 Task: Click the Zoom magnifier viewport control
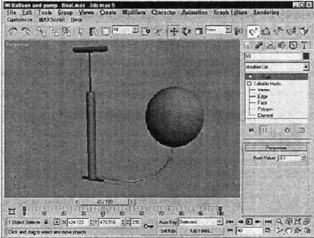point(279,222)
